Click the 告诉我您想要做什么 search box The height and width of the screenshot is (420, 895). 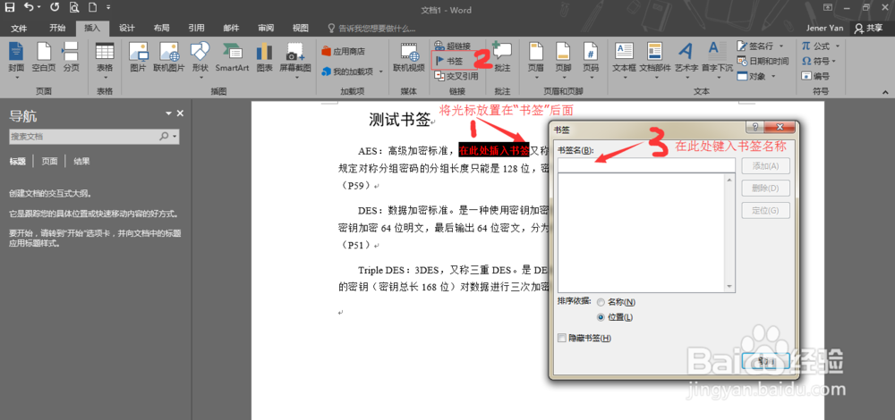pyautogui.click(x=371, y=28)
